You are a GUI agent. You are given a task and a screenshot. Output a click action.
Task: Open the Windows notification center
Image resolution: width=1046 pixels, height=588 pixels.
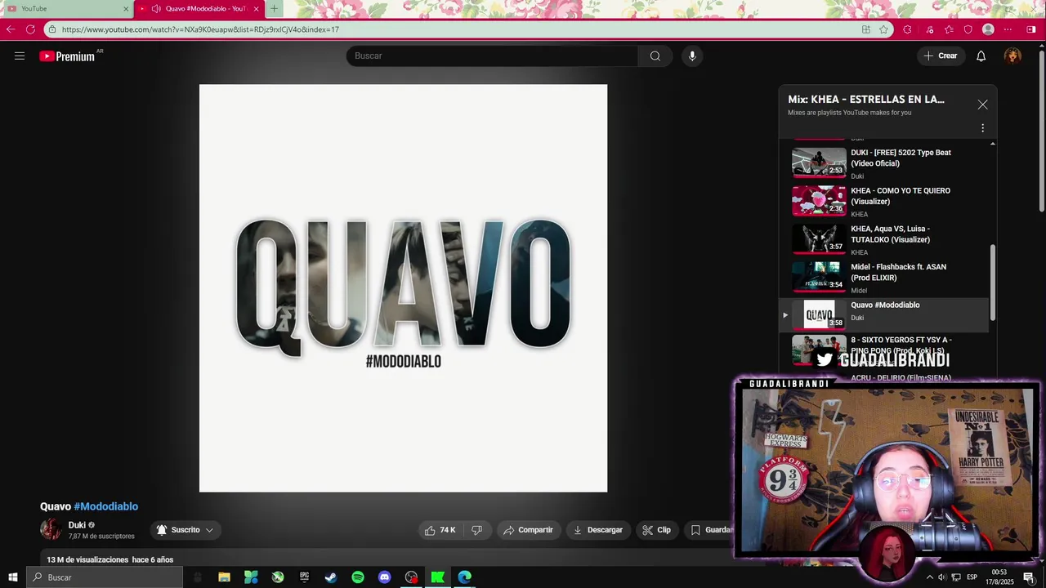[x=1029, y=577]
